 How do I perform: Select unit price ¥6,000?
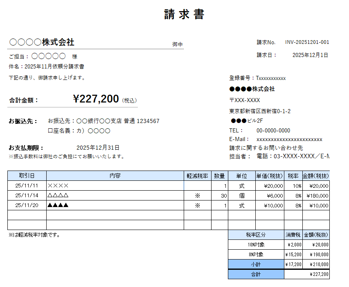pos(270,196)
